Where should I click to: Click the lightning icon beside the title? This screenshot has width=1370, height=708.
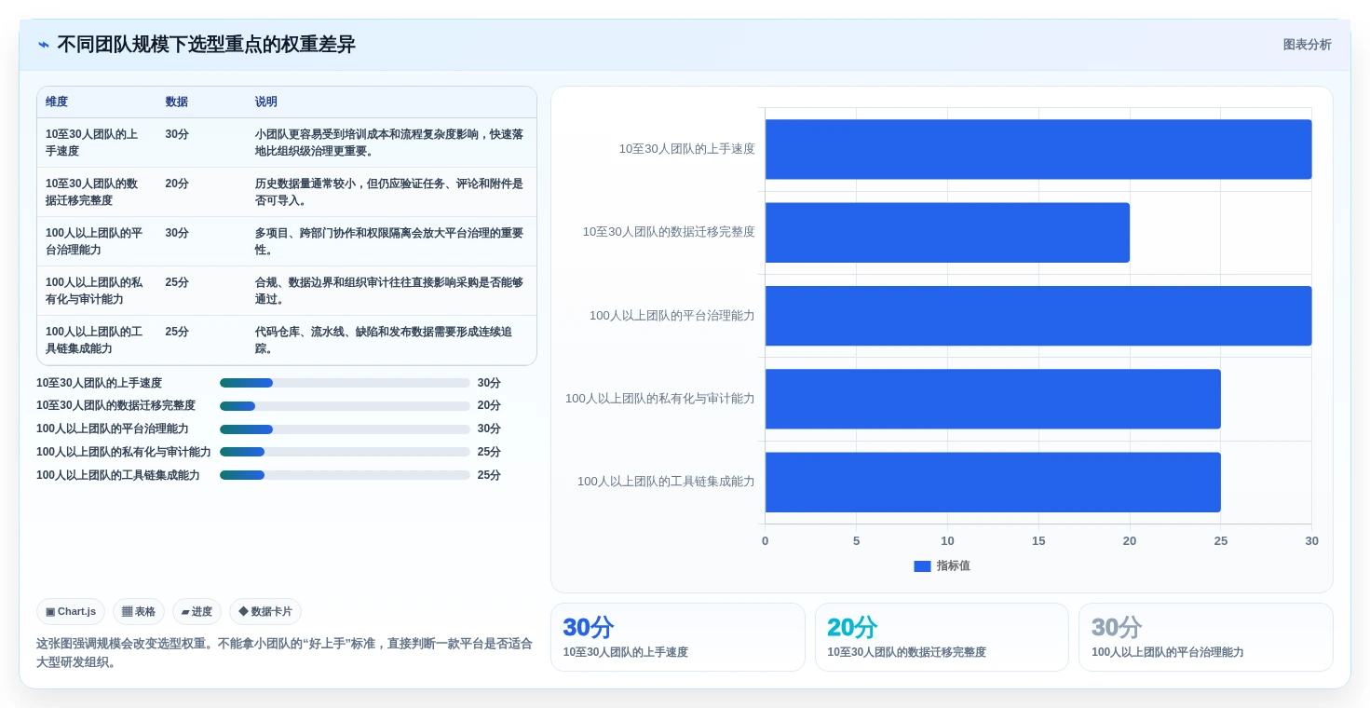click(44, 45)
